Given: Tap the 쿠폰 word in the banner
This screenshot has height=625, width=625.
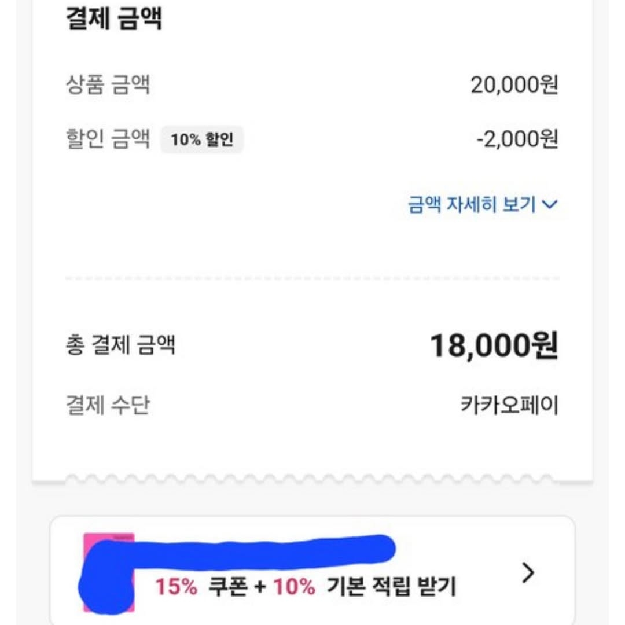Looking at the screenshot, I should click(227, 587).
